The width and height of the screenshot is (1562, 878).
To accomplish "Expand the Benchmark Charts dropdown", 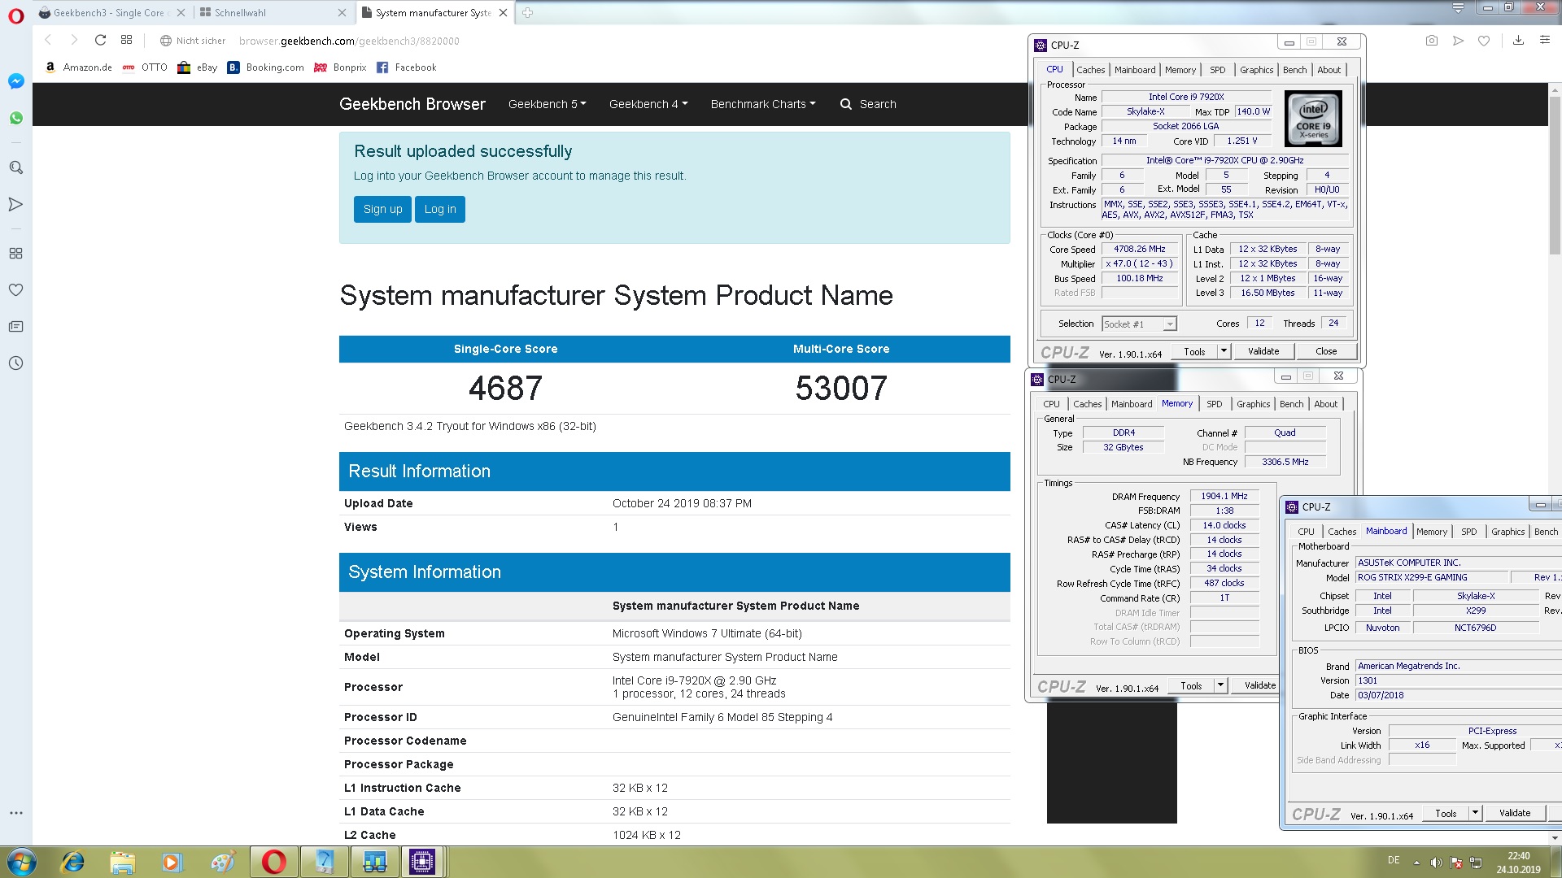I will (762, 104).
